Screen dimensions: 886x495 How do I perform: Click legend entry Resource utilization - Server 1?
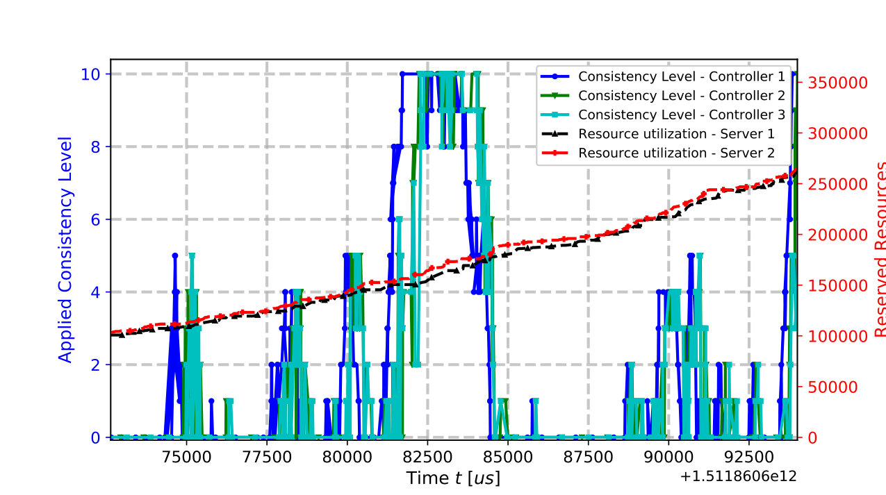click(676, 134)
